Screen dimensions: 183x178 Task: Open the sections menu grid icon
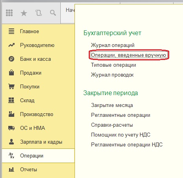(x=9, y=13)
